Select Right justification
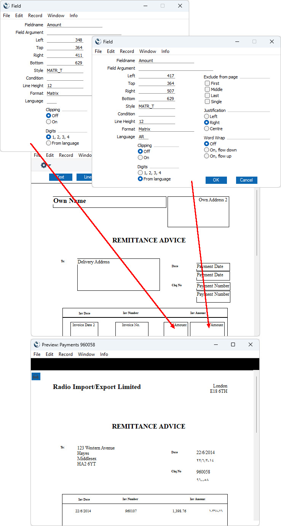This screenshot has width=281, height=526. (x=207, y=123)
